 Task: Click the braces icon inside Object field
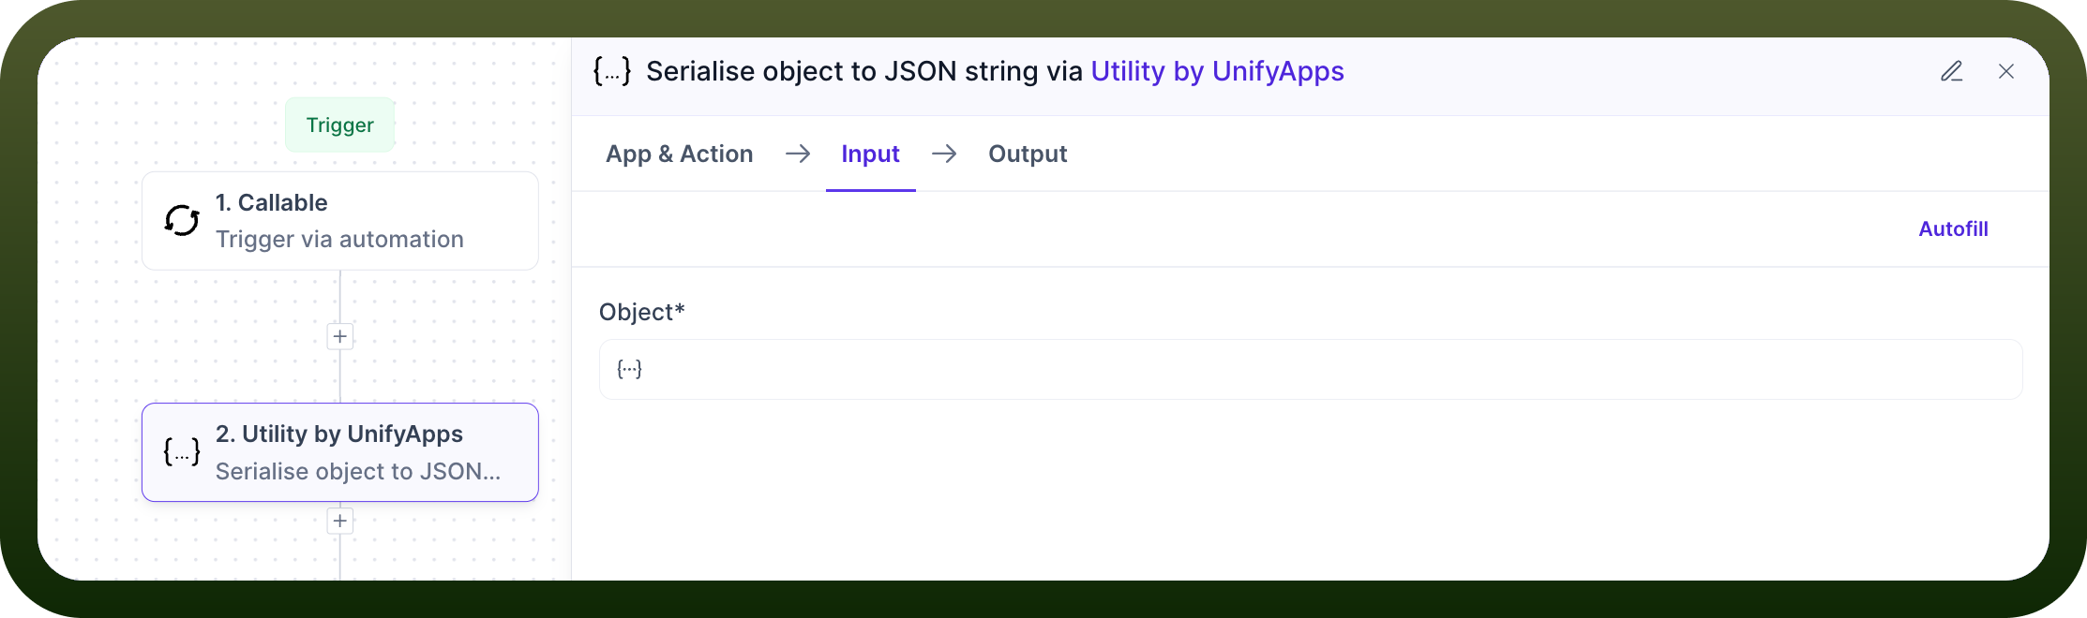pos(629,369)
